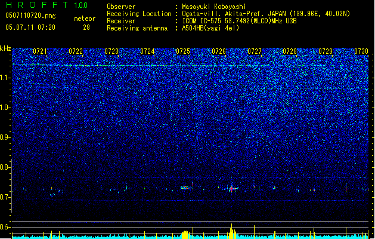The image size is (375, 239).
Task: Click the 0723 time marker
Action: (111, 51)
